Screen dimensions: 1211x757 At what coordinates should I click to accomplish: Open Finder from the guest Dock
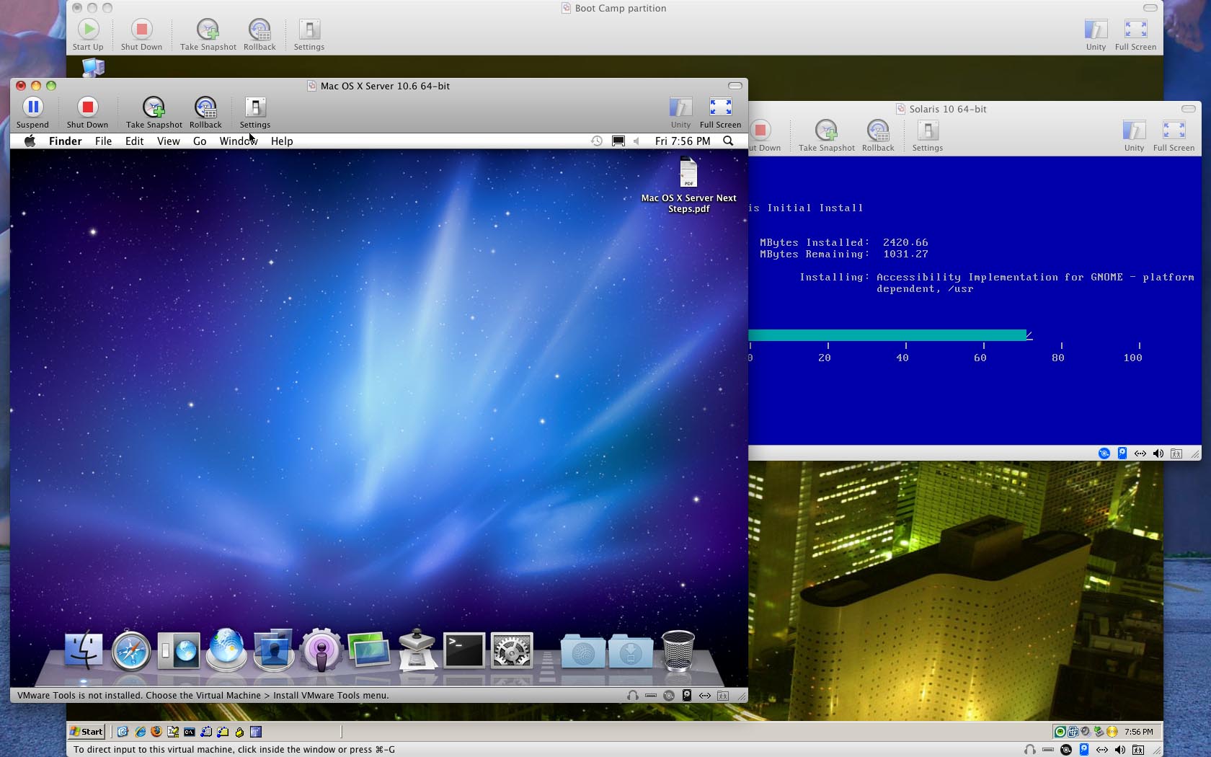(x=84, y=651)
